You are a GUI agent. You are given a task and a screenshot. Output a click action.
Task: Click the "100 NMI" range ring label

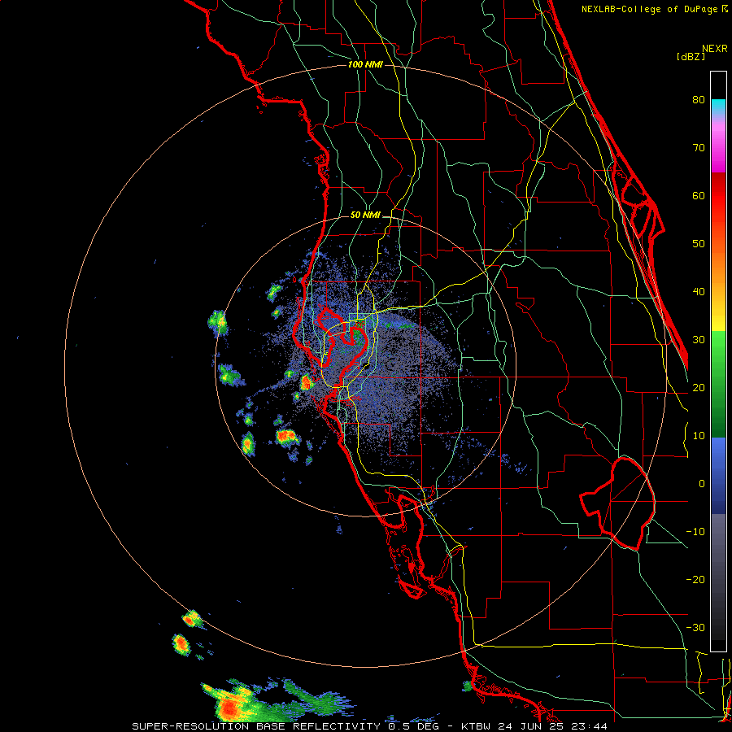tap(365, 64)
